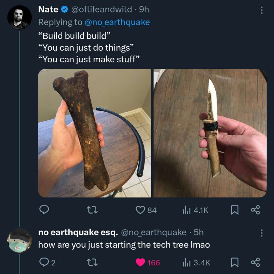Screen dimensions: 274x274
Task: Enlarge the old bone photo
Action: [94, 133]
